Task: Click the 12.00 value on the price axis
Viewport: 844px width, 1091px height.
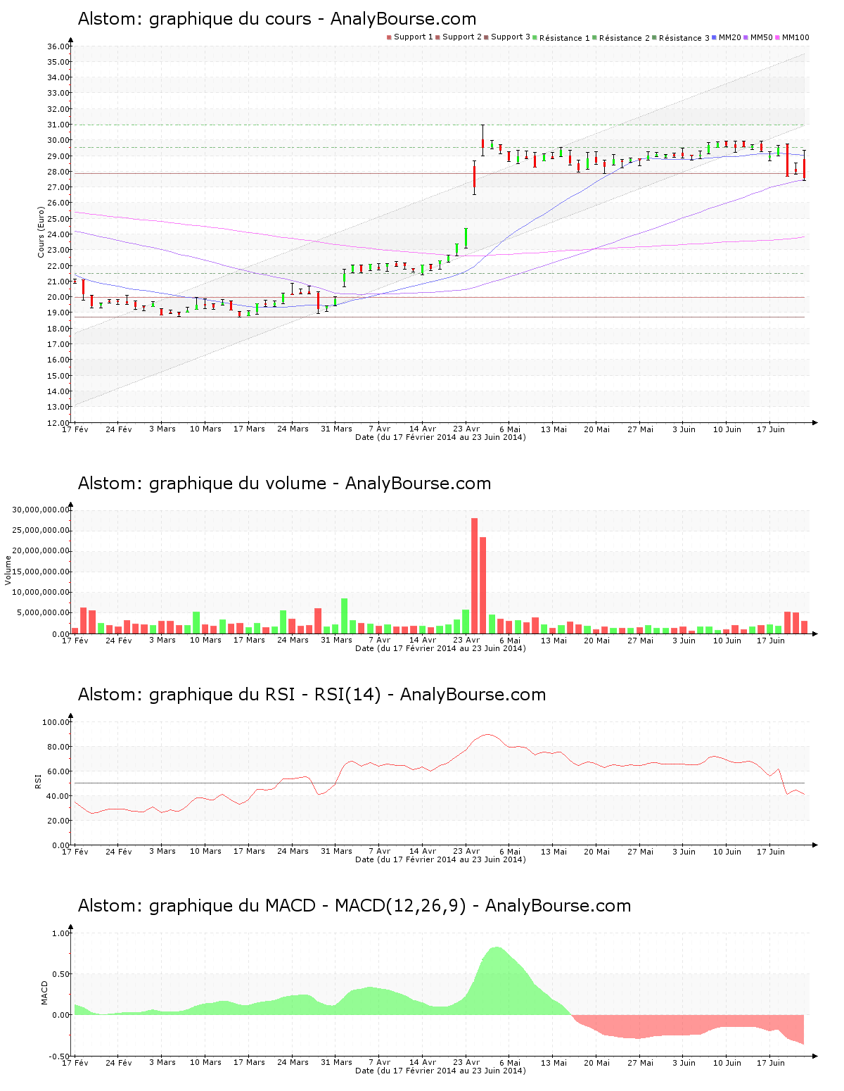Action: (58, 422)
